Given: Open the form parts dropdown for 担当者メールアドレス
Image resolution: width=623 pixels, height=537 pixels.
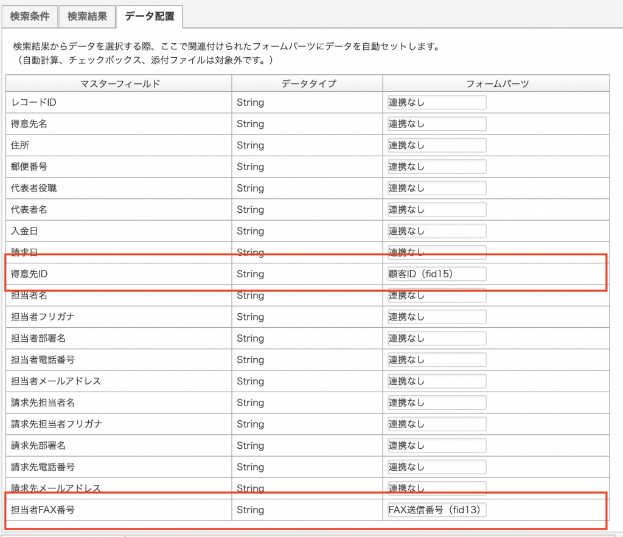Looking at the screenshot, I should pos(437,381).
